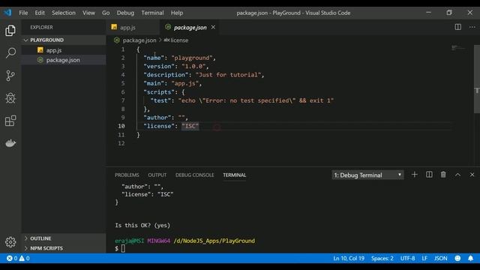Select the license breadcrumb item

pyautogui.click(x=176, y=40)
